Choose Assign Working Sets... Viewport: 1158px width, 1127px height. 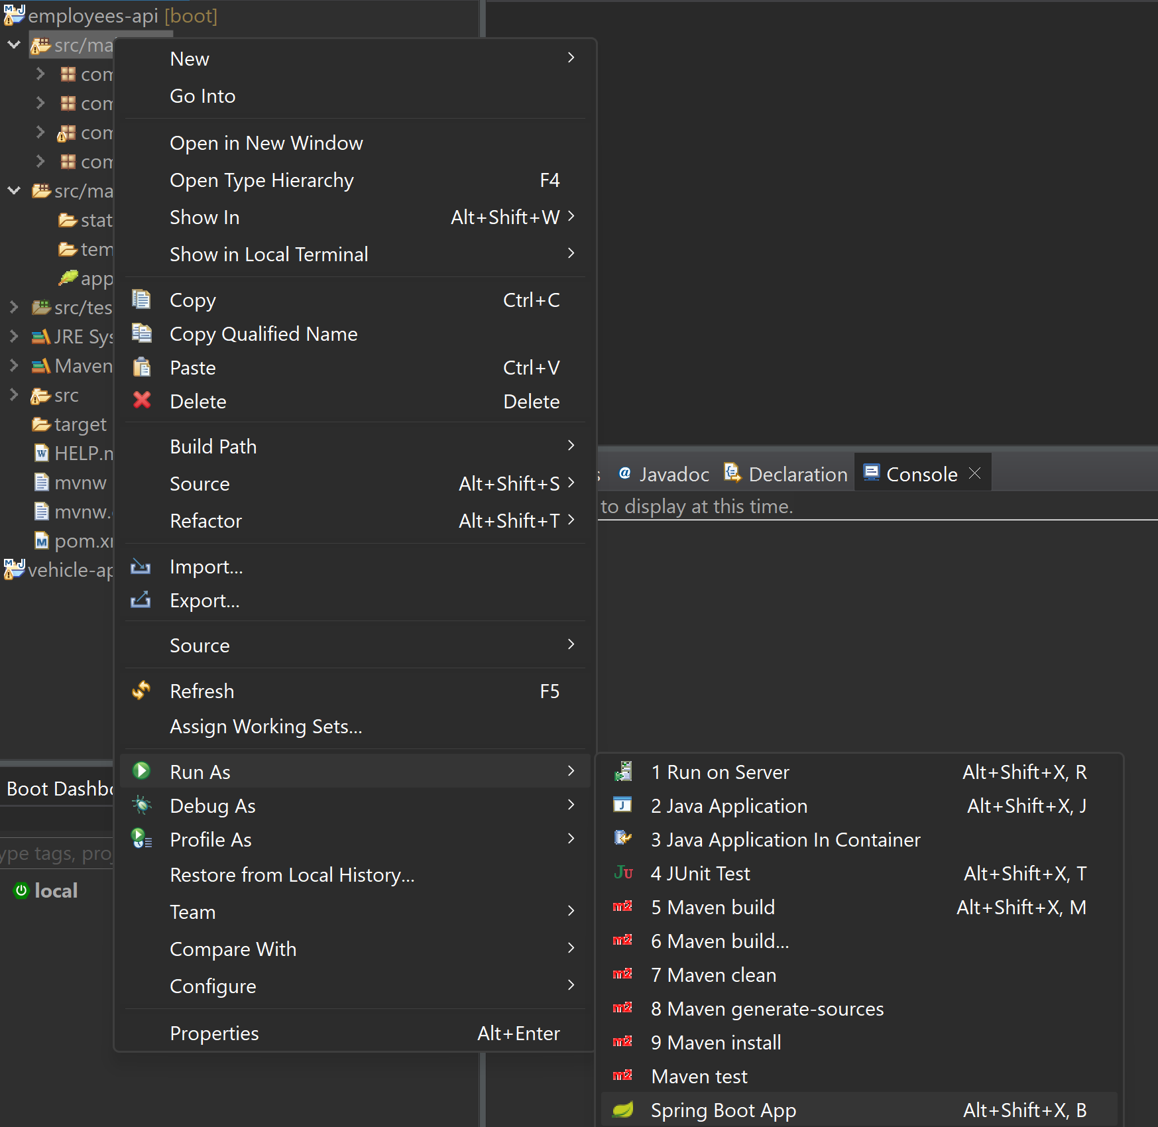point(355,727)
